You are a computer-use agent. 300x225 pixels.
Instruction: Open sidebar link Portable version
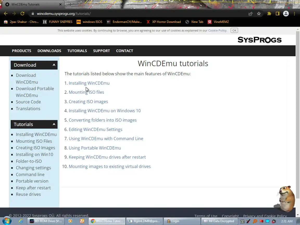click(x=32, y=181)
